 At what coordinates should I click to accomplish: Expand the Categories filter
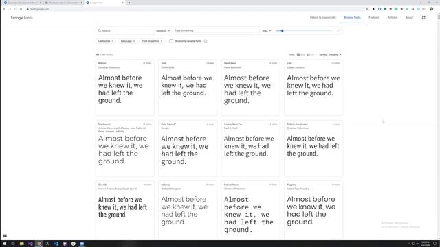point(106,41)
